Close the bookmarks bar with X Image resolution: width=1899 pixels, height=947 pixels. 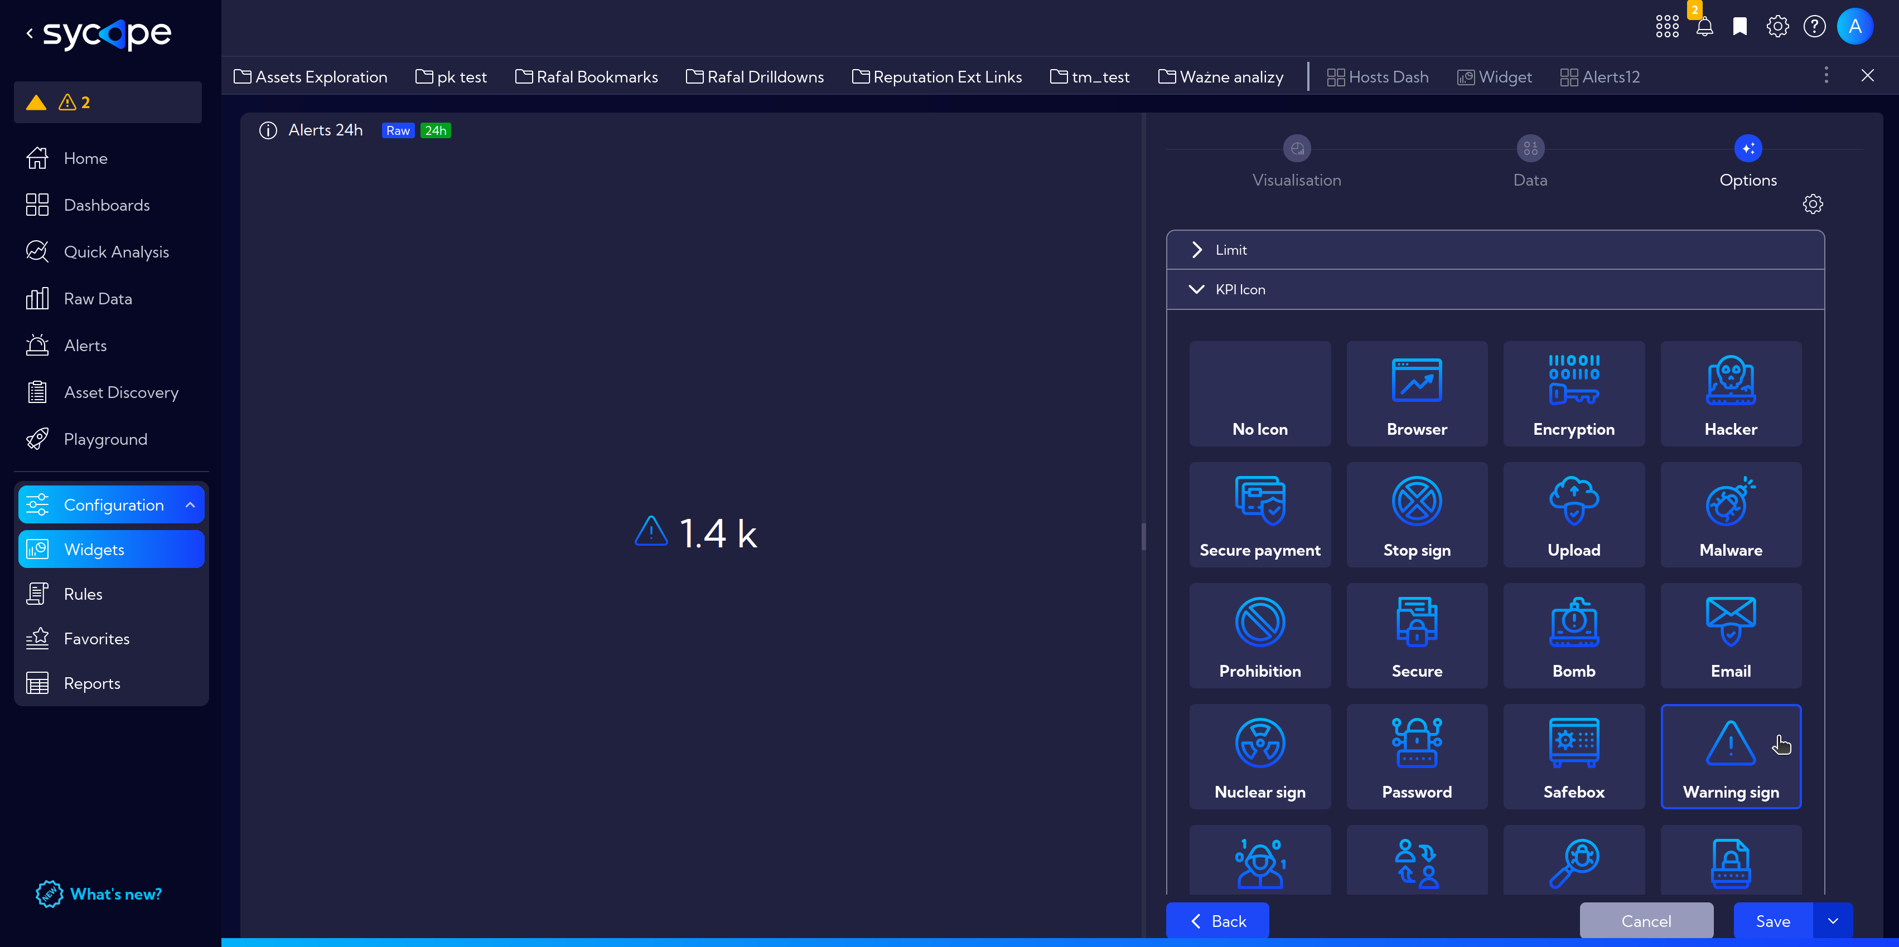point(1867,75)
